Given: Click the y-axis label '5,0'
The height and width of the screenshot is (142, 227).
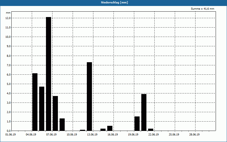Looking at the screenshot, I should (9, 84).
